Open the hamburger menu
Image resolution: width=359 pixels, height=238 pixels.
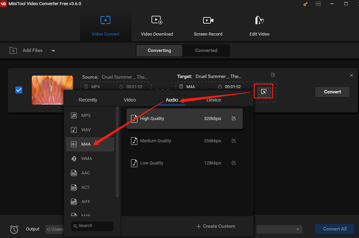[318, 4]
